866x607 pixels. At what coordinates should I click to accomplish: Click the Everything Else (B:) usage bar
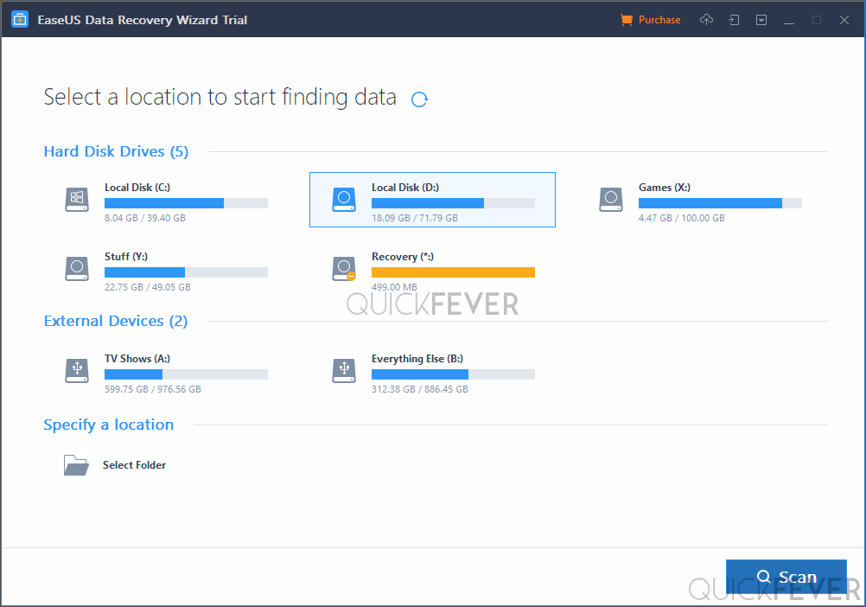point(453,374)
